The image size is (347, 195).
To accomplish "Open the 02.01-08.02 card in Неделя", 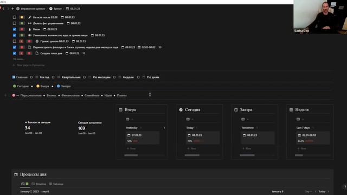I will 313,138.
